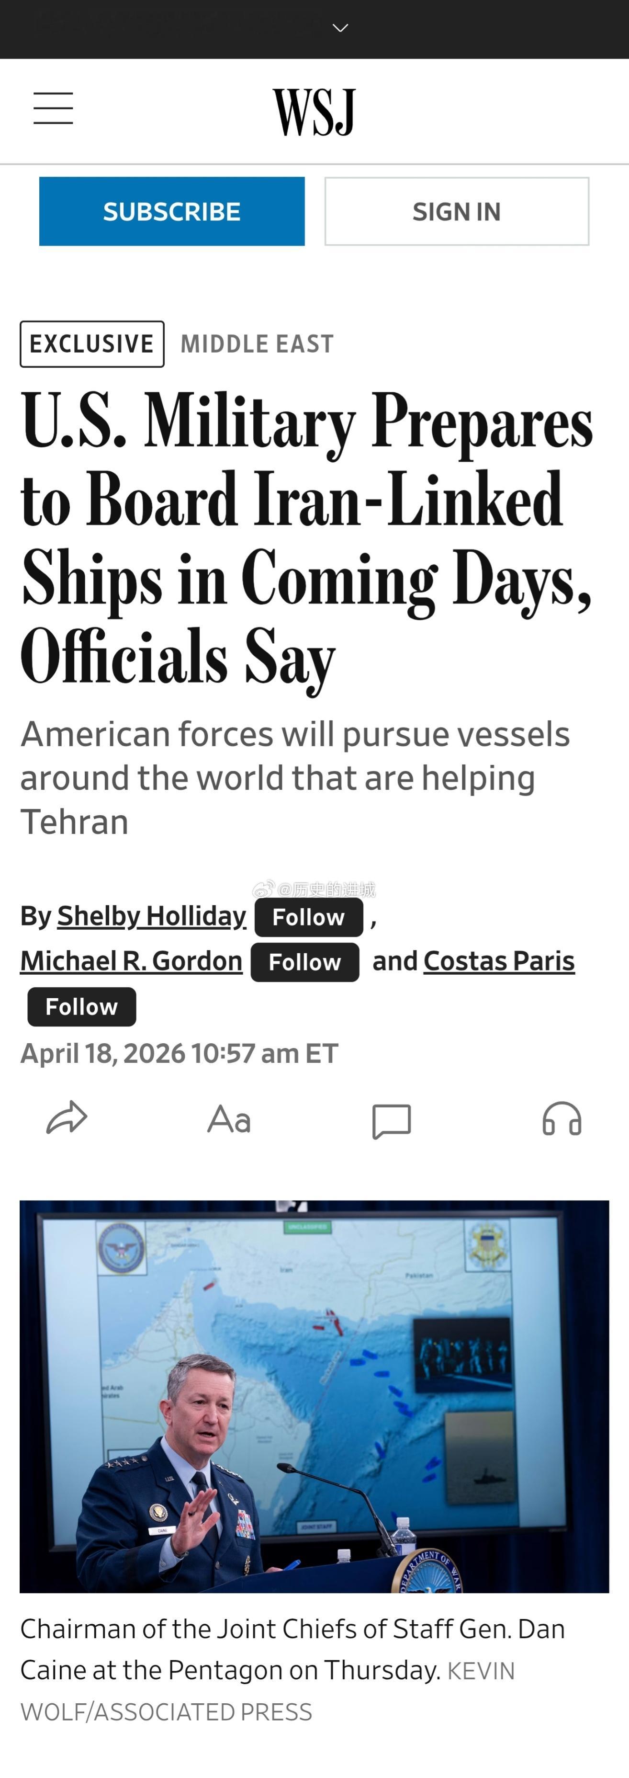Open author Costas Paris's profile

[499, 961]
